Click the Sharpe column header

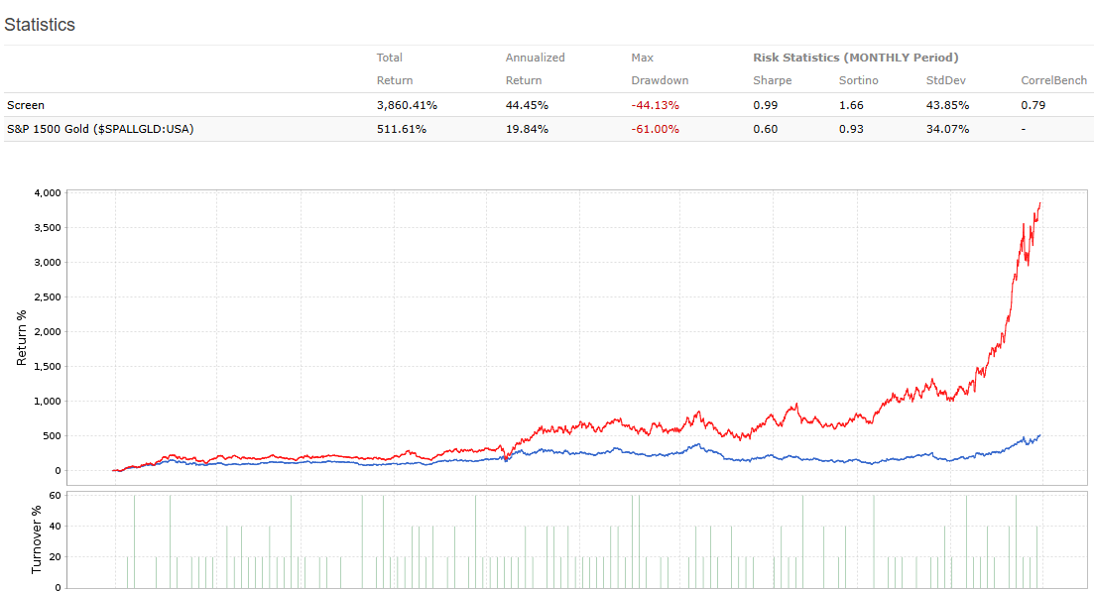tap(772, 80)
